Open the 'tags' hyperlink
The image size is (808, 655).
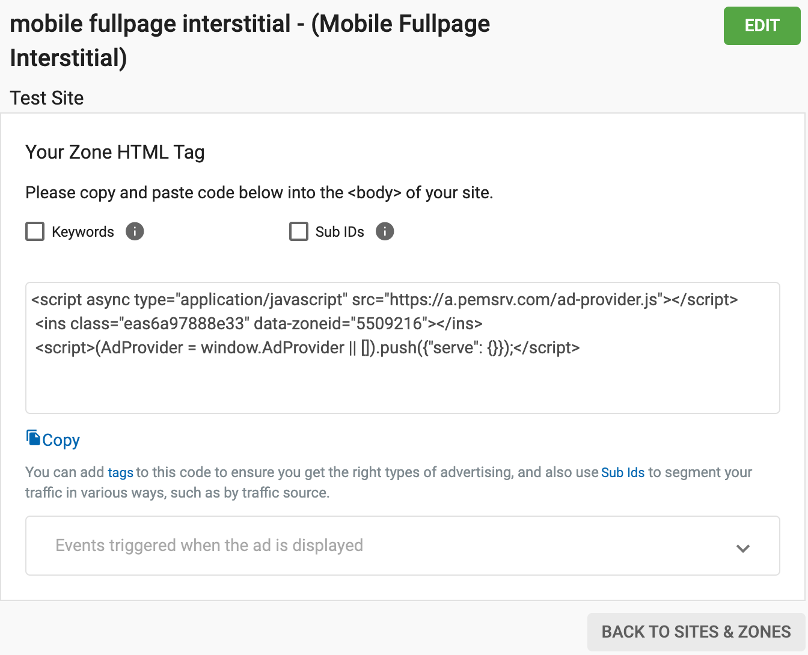(x=120, y=473)
